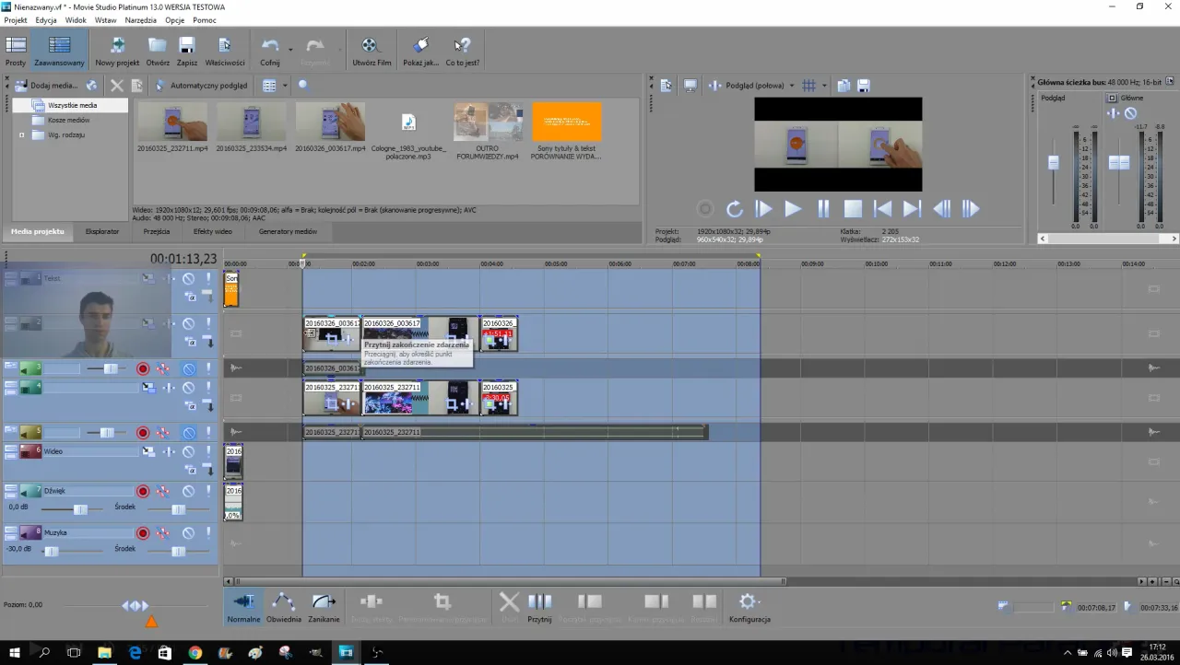Open the Efekty wideo tab
Viewport: 1180px width, 665px height.
(x=213, y=232)
